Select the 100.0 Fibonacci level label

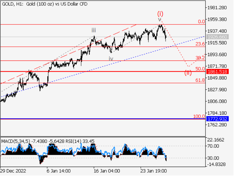(x=199, y=116)
